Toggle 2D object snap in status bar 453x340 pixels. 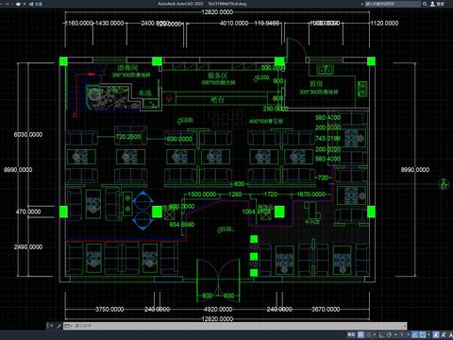(x=423, y=334)
